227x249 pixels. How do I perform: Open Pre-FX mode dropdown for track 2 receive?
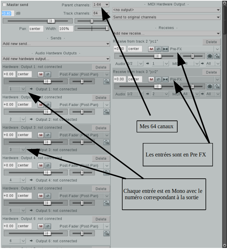pos(195,49)
